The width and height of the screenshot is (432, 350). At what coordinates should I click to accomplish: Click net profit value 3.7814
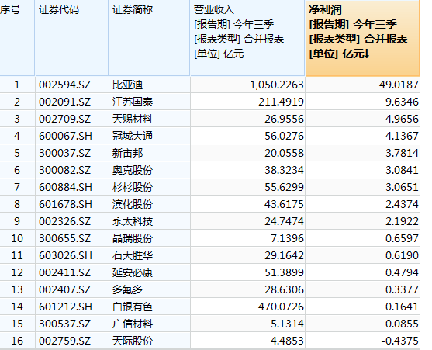coord(402,153)
